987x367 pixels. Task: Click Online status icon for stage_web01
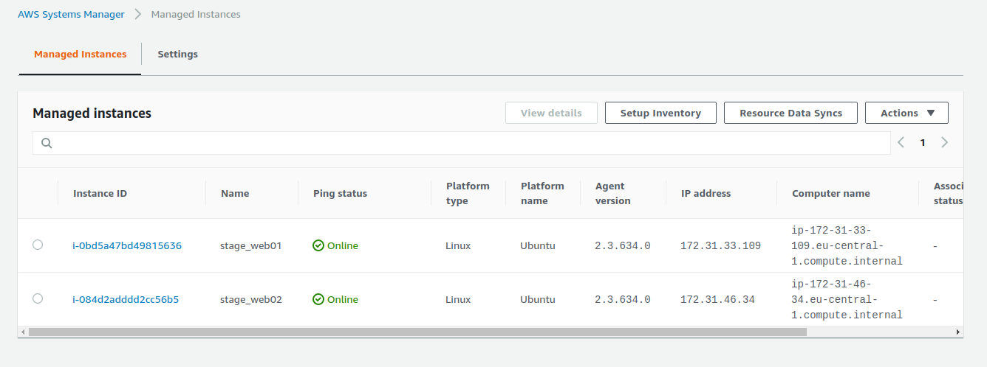click(x=318, y=245)
